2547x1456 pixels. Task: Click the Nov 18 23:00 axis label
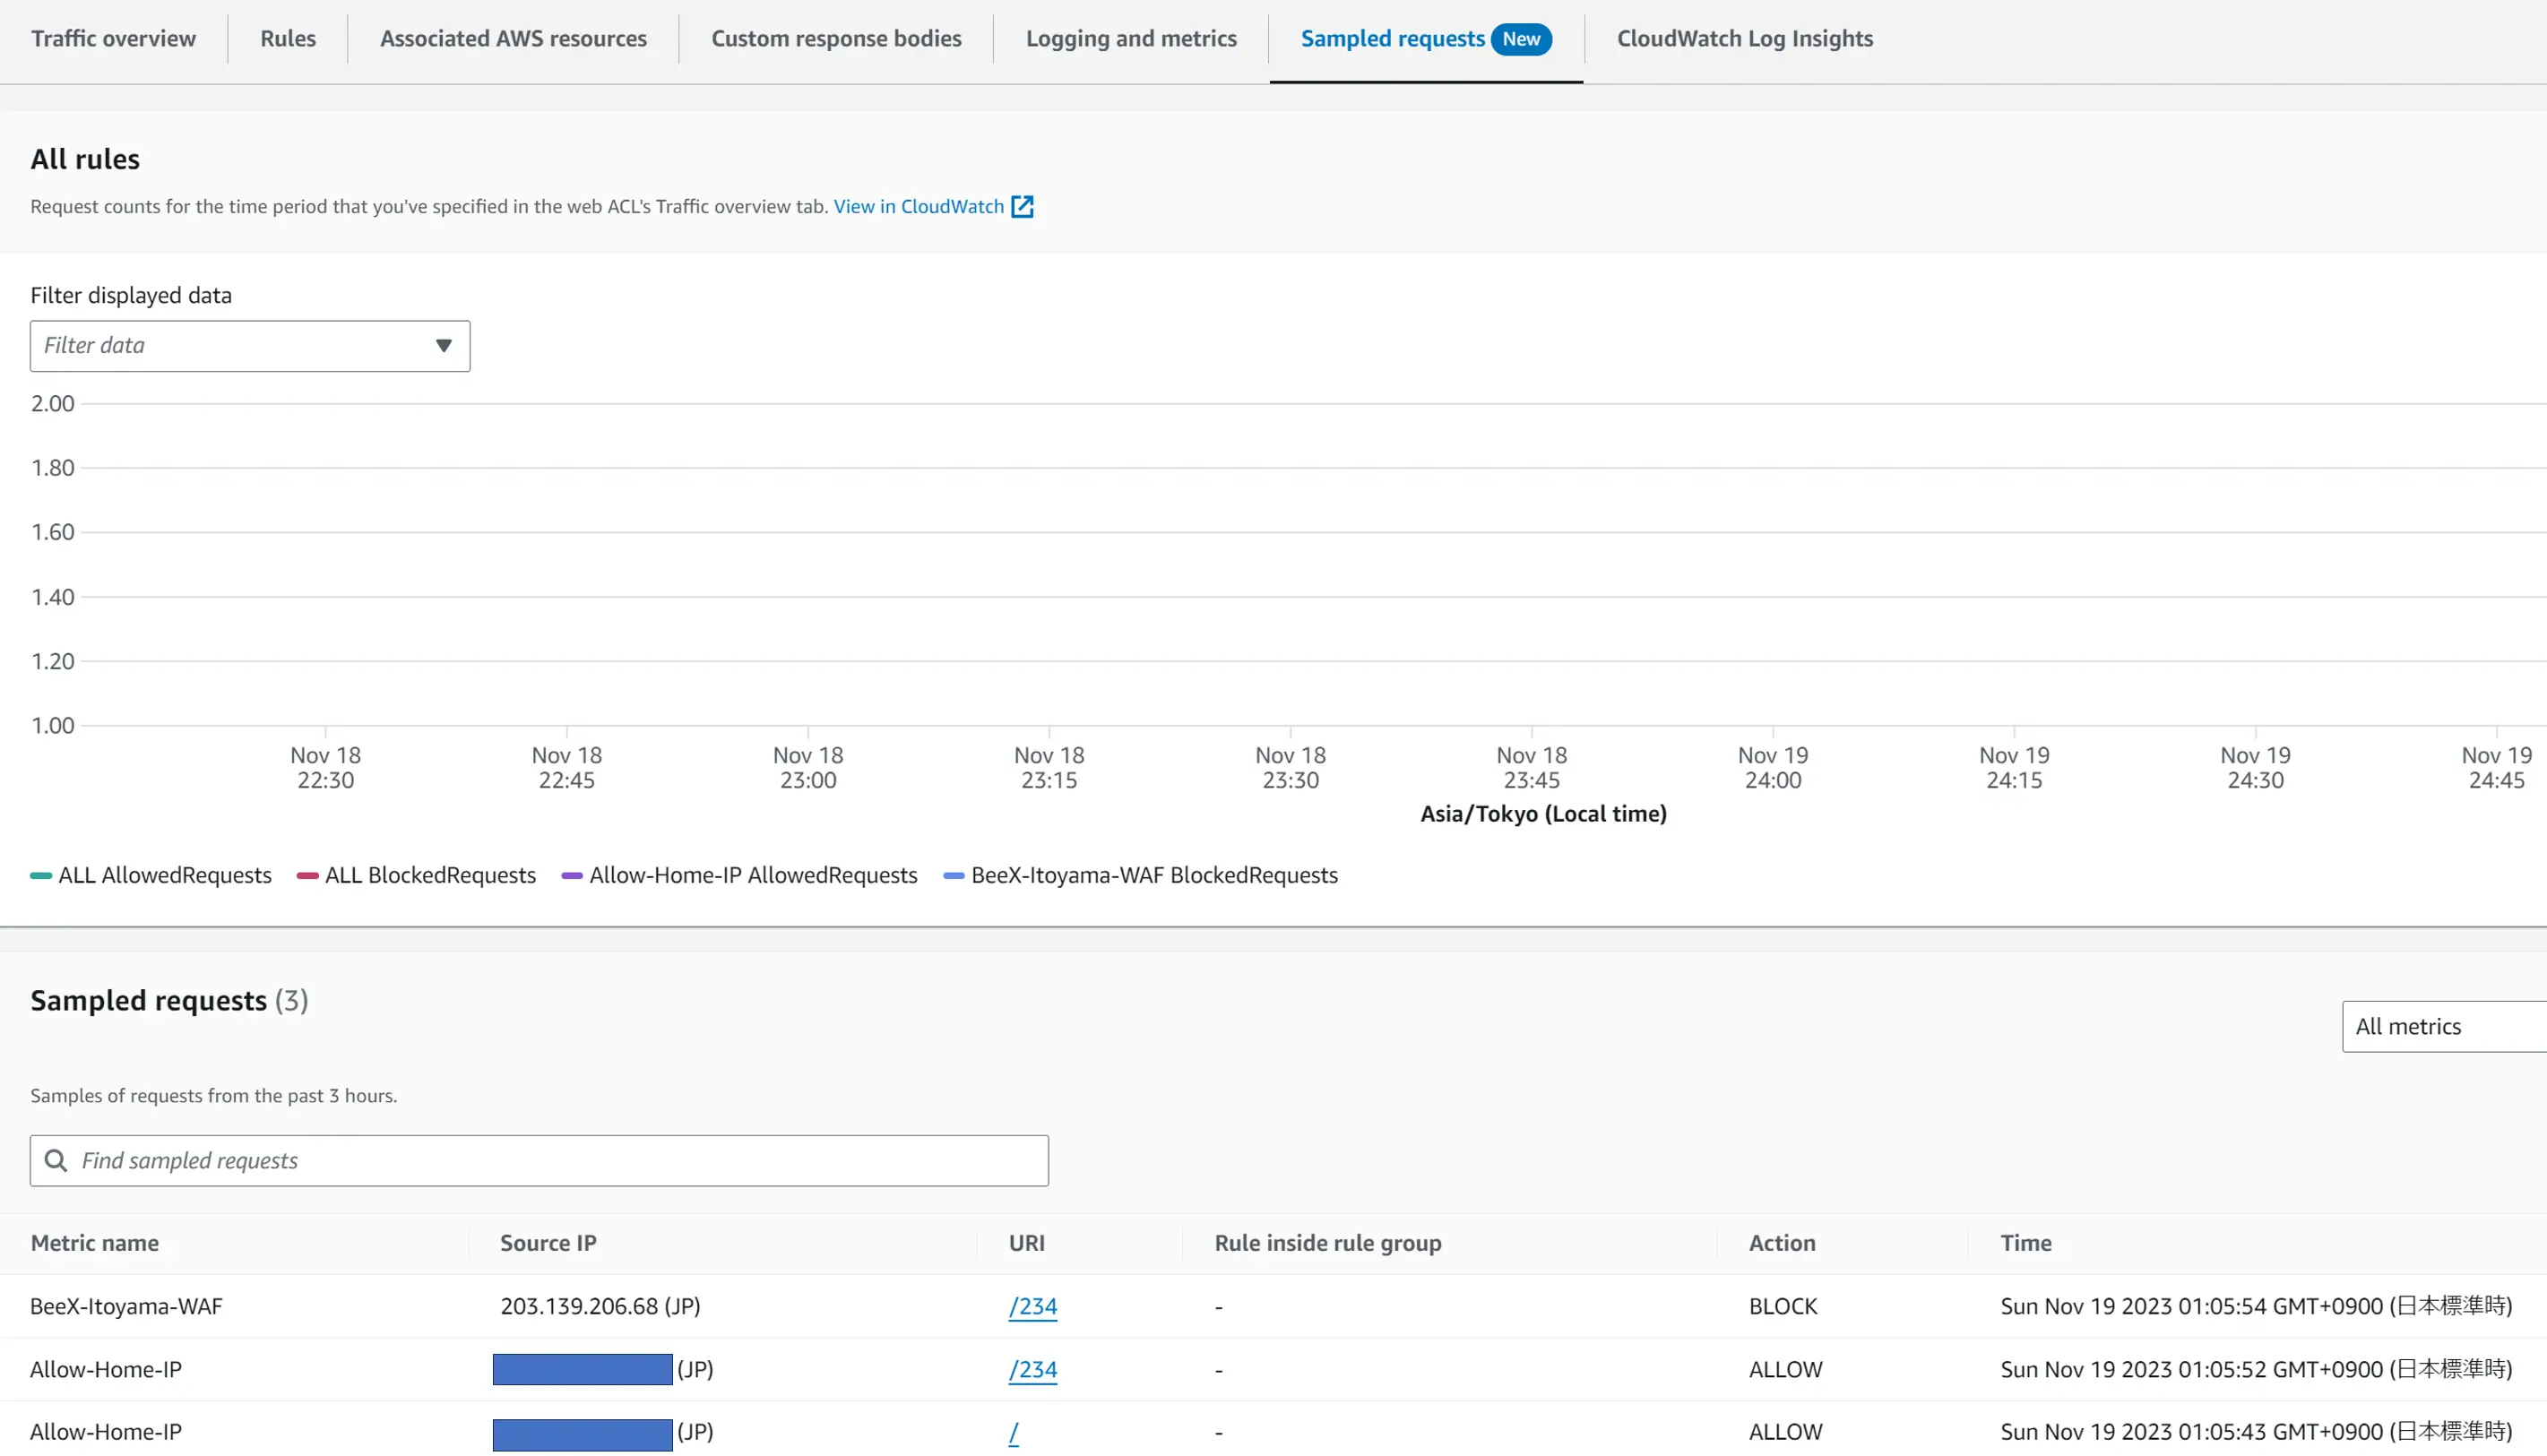click(808, 768)
